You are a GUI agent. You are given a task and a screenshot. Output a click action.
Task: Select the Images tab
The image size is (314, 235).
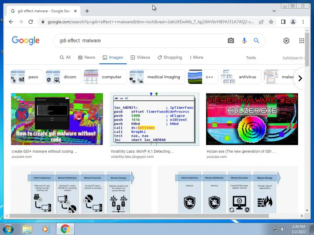tap(113, 58)
